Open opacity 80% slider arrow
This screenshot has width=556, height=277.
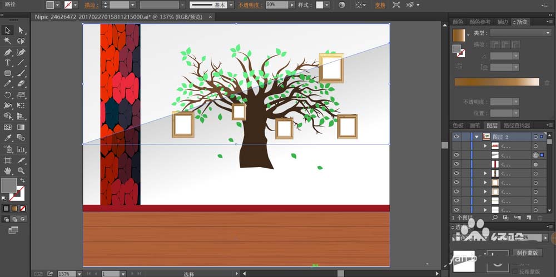click(292, 5)
